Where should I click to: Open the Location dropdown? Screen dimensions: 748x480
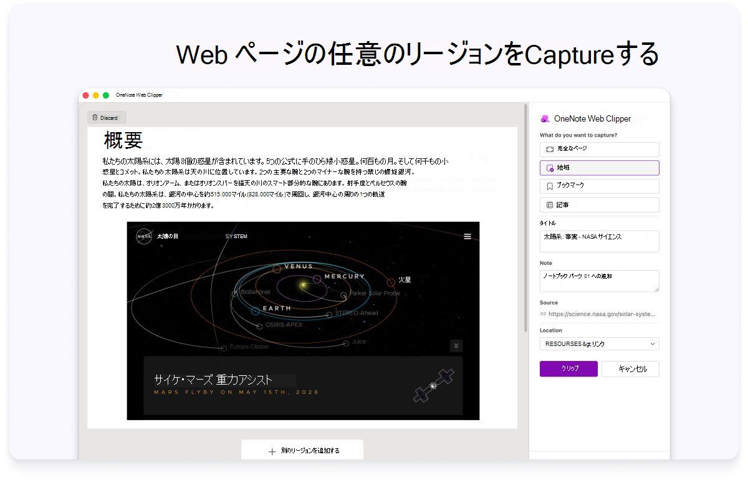[599, 343]
